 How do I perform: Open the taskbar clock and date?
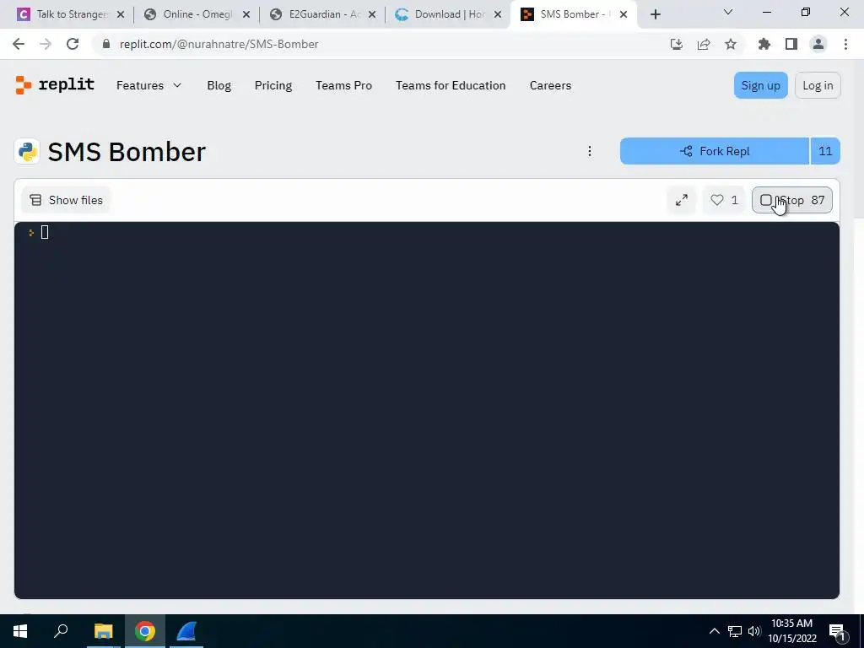pyautogui.click(x=791, y=631)
